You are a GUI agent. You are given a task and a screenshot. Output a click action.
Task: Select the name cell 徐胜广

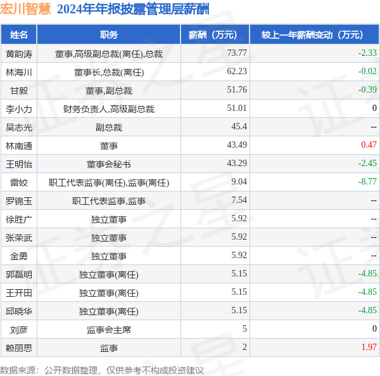pyautogui.click(x=18, y=219)
